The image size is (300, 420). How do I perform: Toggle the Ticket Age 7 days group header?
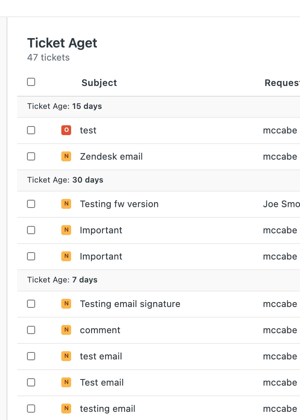pyautogui.click(x=62, y=280)
